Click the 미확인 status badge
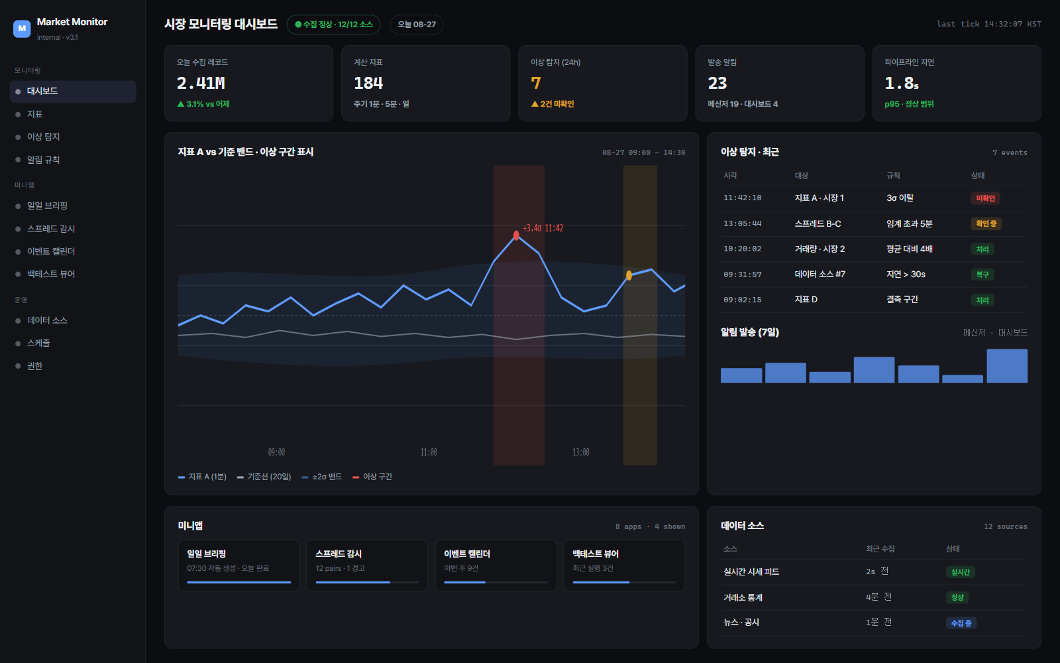This screenshot has width=1060, height=663. click(x=985, y=198)
